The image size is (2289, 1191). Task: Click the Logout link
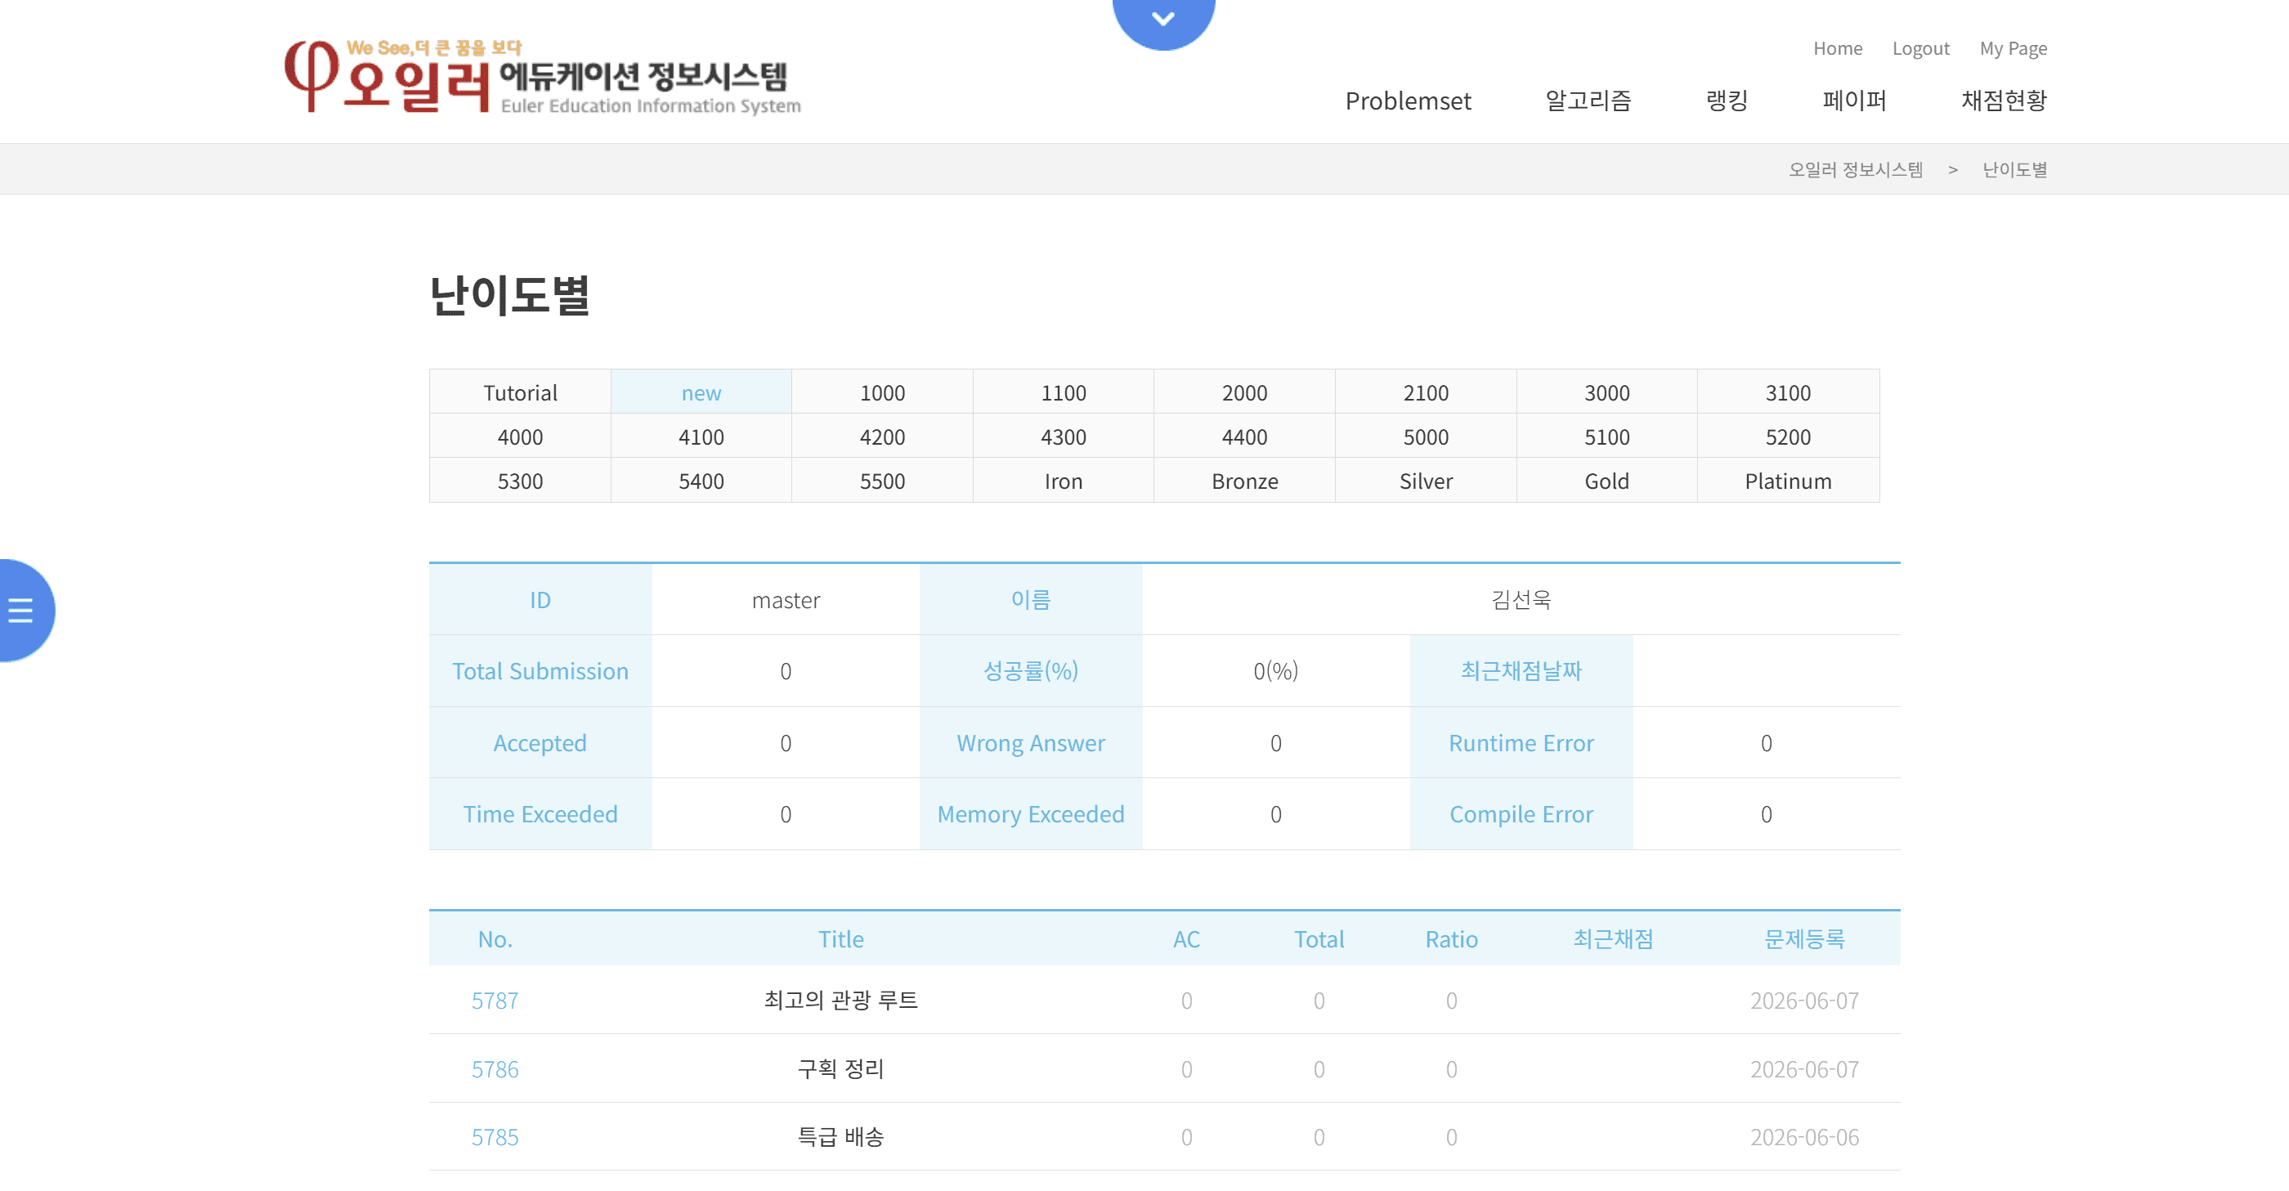pos(1920,48)
